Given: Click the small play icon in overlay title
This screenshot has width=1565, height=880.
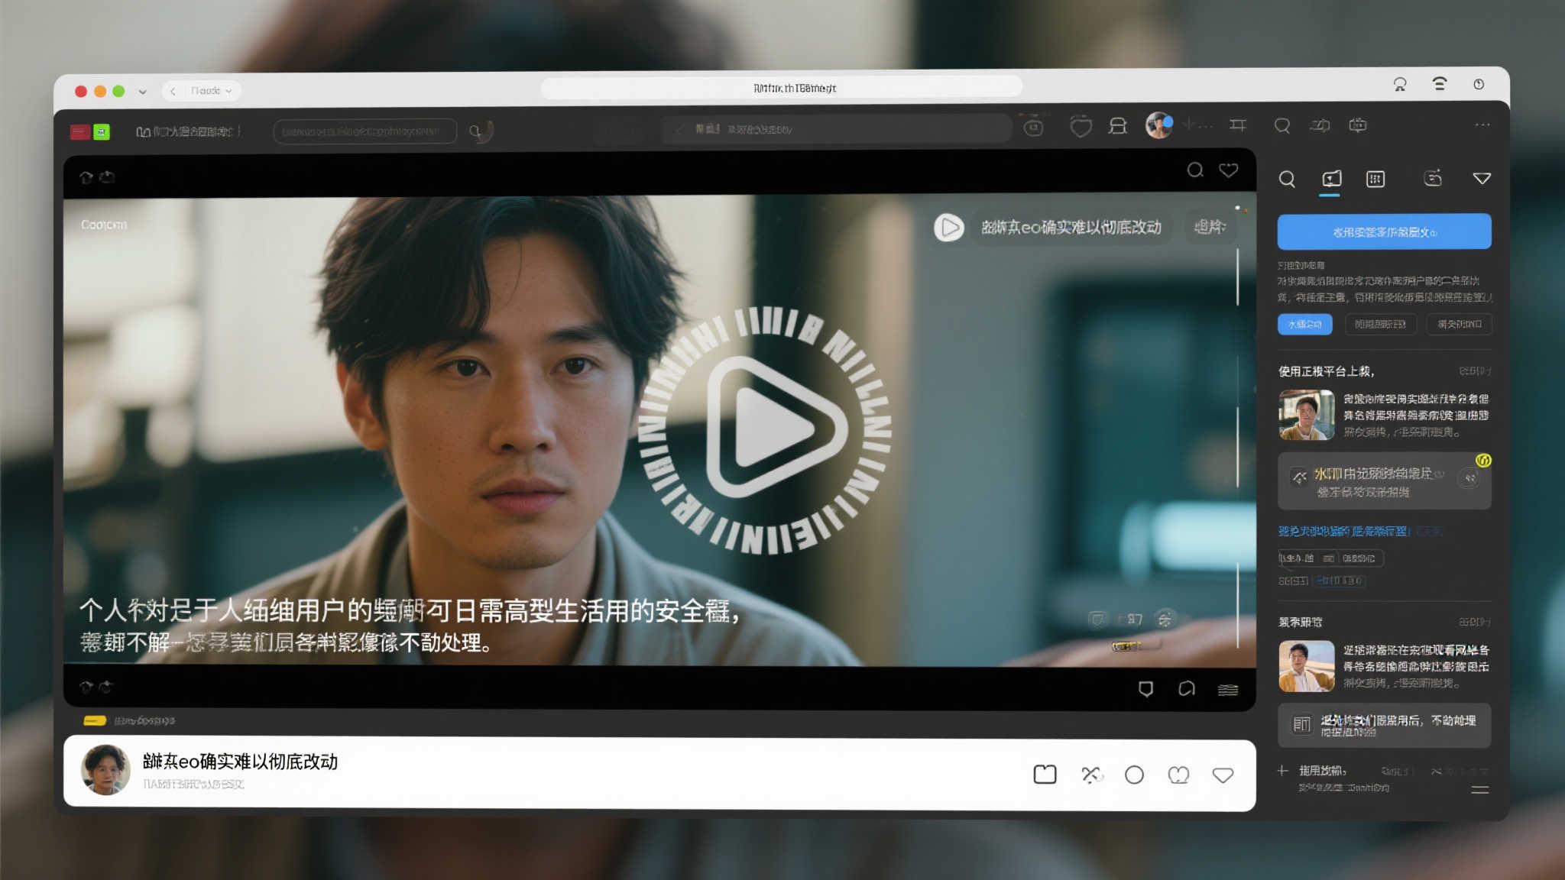Looking at the screenshot, I should 949,228.
